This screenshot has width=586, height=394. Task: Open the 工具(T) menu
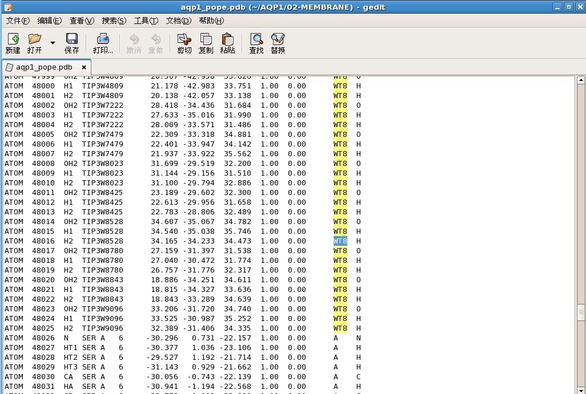tap(146, 21)
